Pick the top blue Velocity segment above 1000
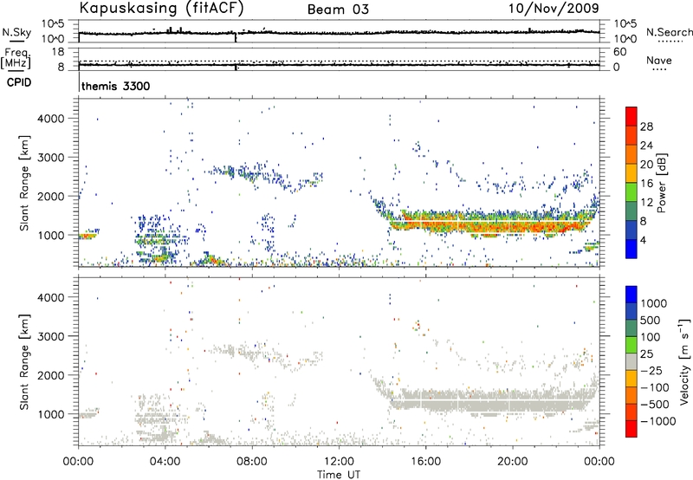Viewport: 693px width, 480px height. [x=631, y=295]
